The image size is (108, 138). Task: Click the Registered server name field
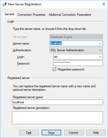(57, 102)
